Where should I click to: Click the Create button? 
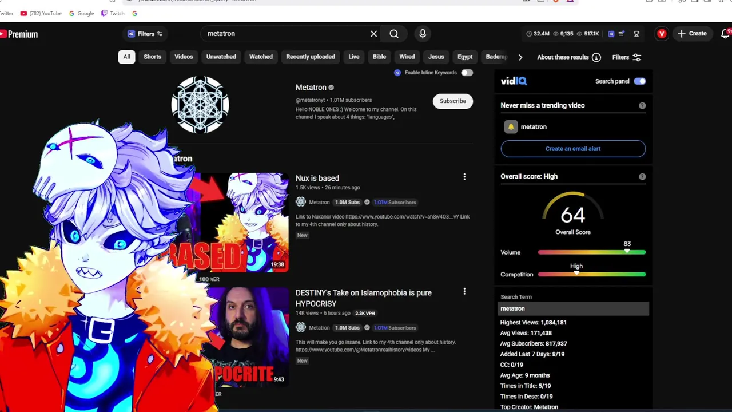tap(692, 34)
